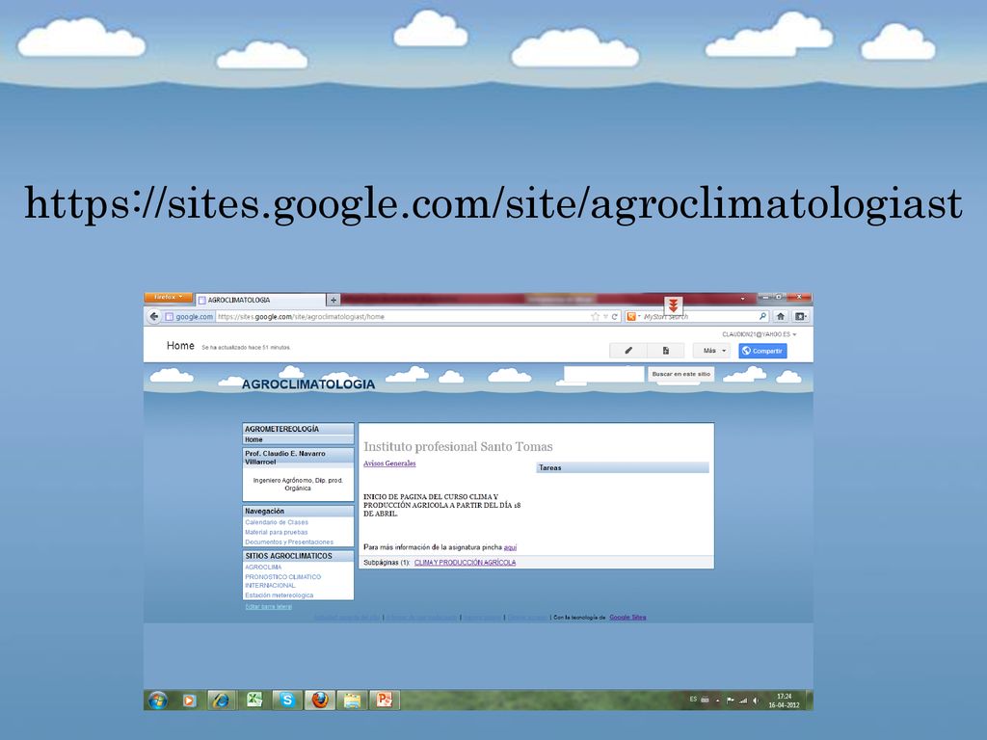The height and width of the screenshot is (740, 987).
Task: Show hidden tray icons arrow
Action: [x=717, y=700]
